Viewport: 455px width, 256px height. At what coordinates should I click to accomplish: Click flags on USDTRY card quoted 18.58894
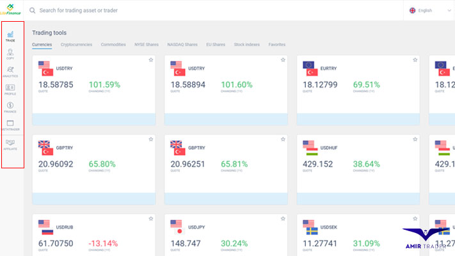coord(178,68)
